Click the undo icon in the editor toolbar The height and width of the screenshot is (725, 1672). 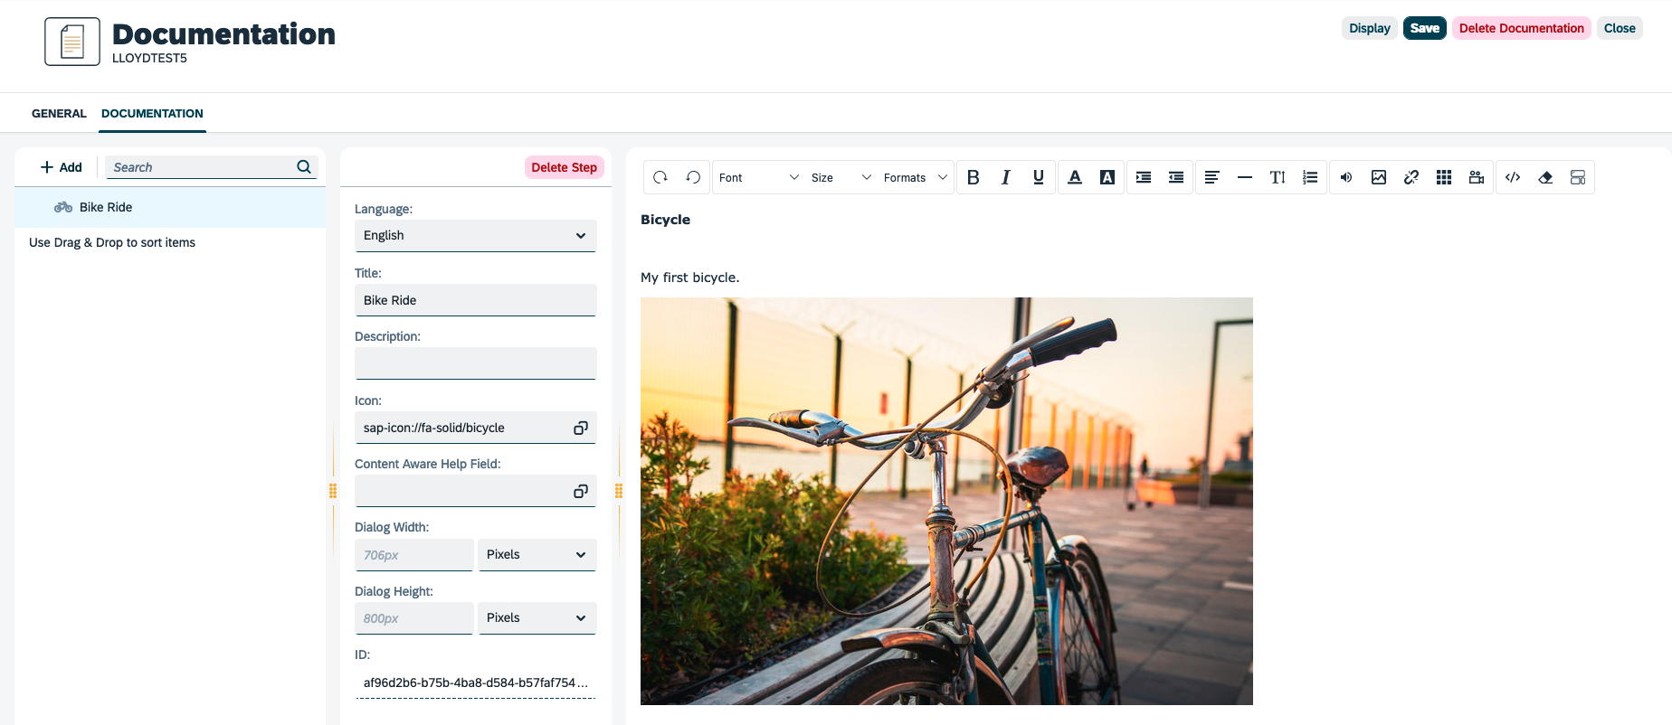click(x=693, y=177)
